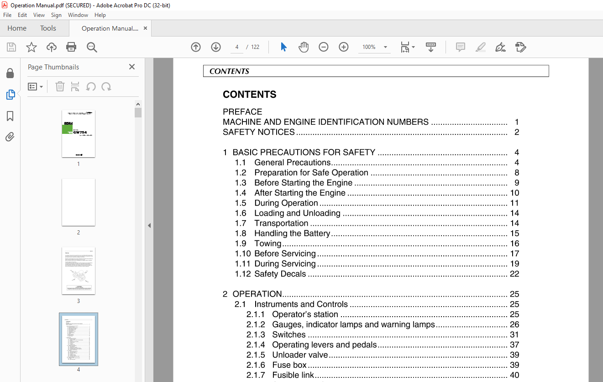The height and width of the screenshot is (382, 603).
Task: Delete selected page thumbnail trash icon
Action: pyautogui.click(x=60, y=86)
